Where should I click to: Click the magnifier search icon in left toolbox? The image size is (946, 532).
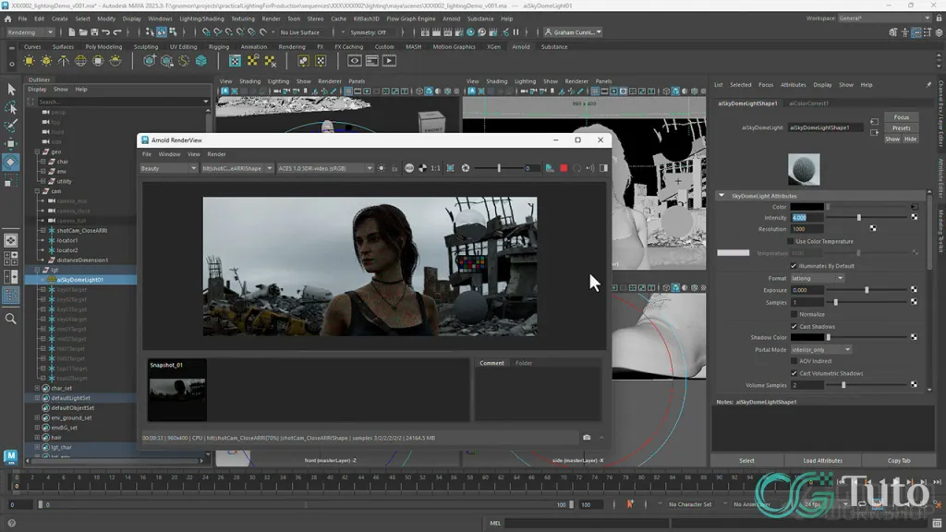[11, 319]
